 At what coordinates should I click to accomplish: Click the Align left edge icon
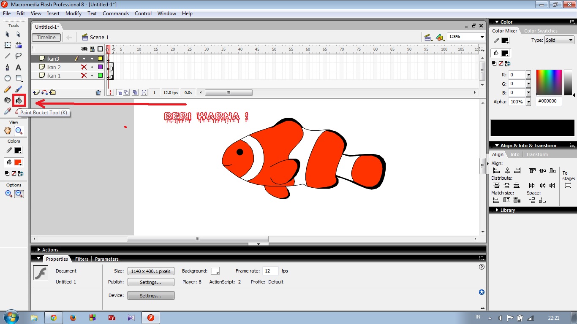click(x=496, y=170)
